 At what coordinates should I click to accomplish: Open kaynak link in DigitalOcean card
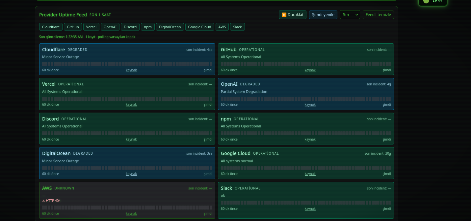click(131, 174)
